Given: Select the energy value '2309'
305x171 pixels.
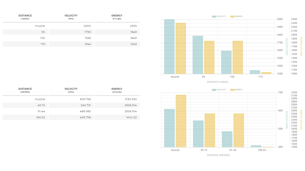Looking at the screenshot, I should (133, 26).
